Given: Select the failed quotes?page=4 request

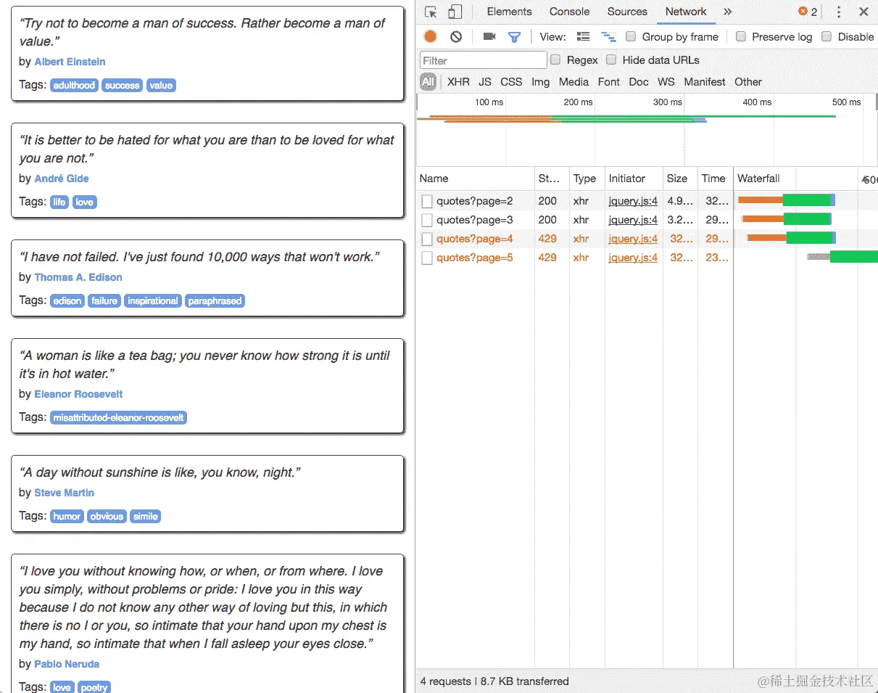Looking at the screenshot, I should [475, 239].
